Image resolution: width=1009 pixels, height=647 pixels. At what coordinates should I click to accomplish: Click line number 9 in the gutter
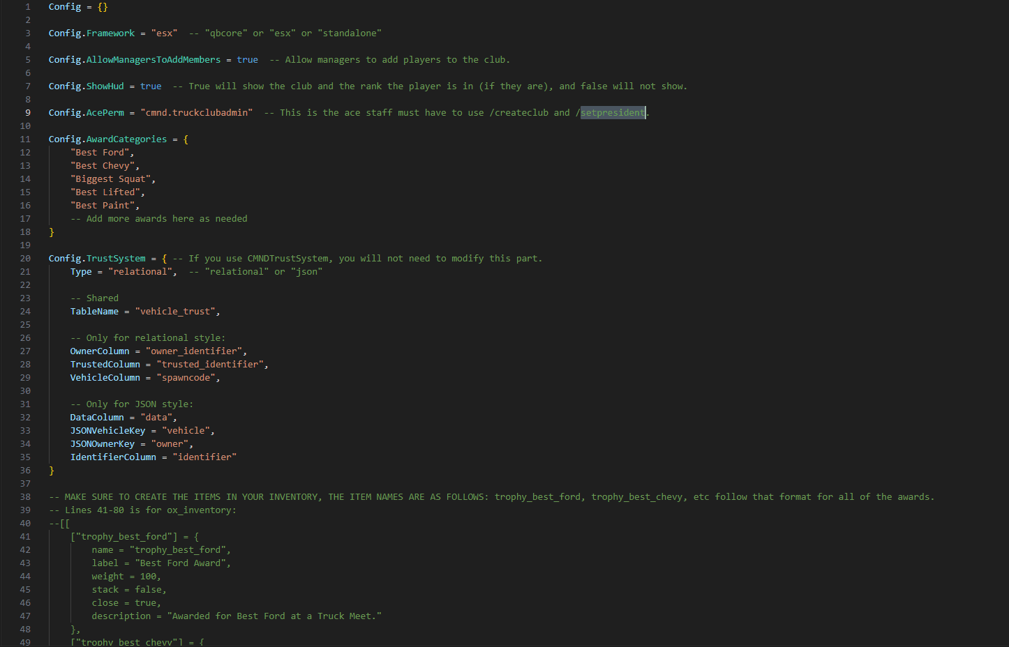click(x=28, y=113)
